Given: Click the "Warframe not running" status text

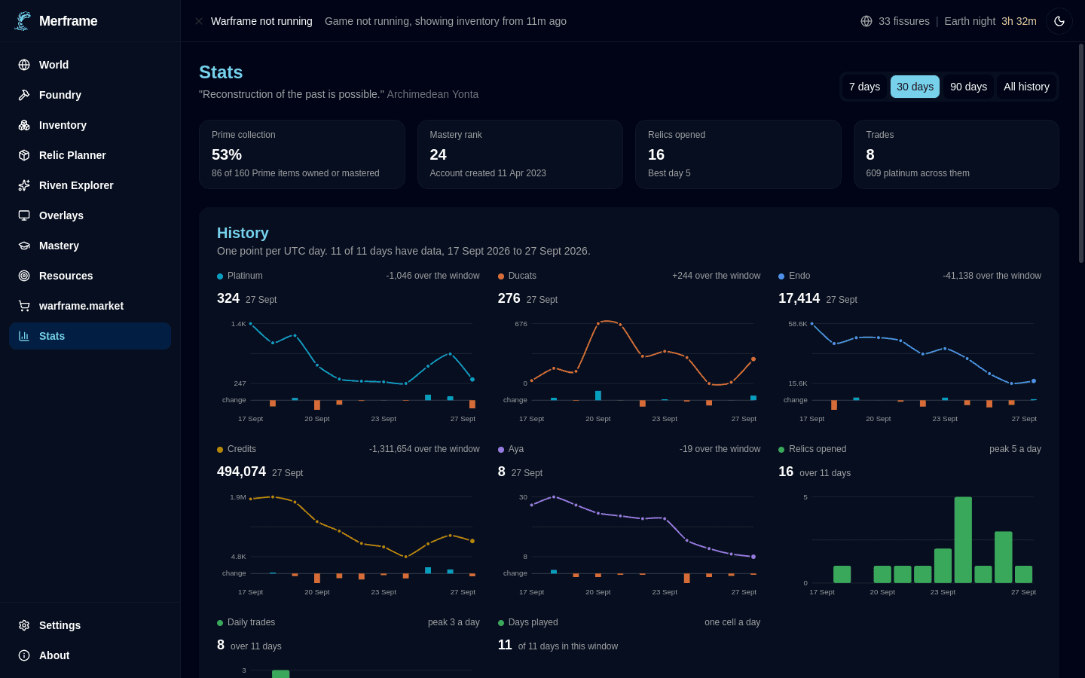Looking at the screenshot, I should [261, 21].
